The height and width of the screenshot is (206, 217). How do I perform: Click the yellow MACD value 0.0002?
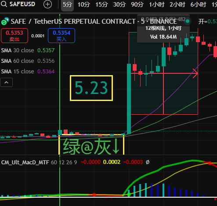tap(112, 162)
